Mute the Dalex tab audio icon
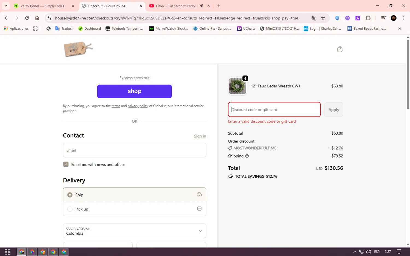410x256 pixels. pos(202,6)
